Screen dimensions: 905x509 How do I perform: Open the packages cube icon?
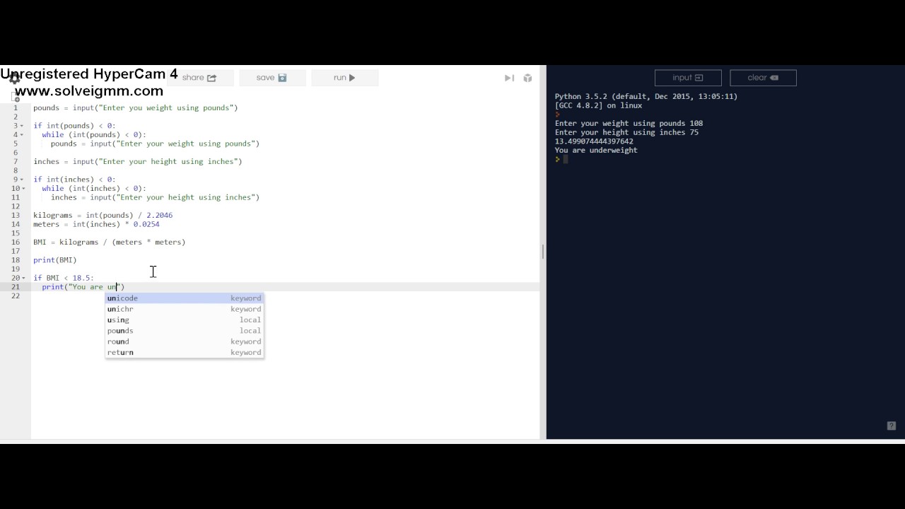pyautogui.click(x=527, y=78)
